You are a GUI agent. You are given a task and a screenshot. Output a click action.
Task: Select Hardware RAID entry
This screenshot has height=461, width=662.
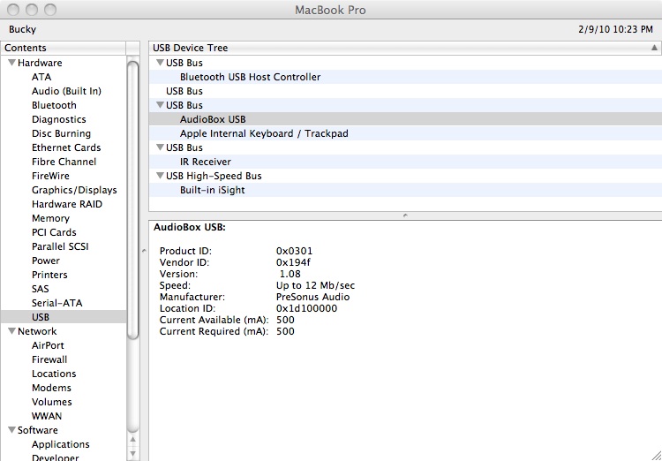[x=67, y=204]
